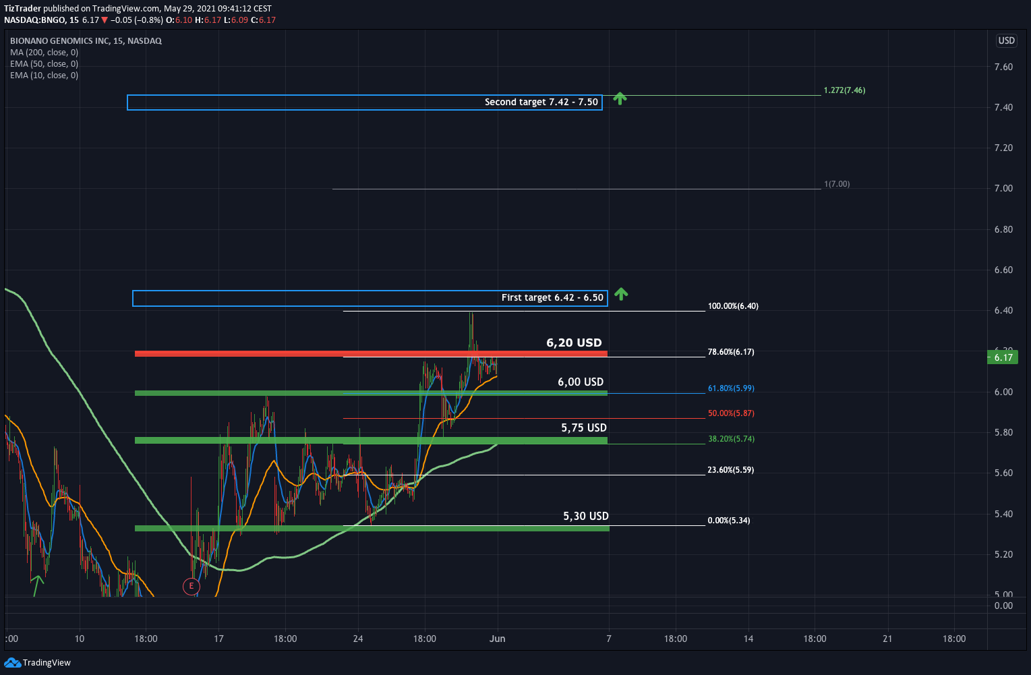Click the '38.20%(5.74)' Fibonacci label
This screenshot has height=675, width=1031.
[731, 438]
